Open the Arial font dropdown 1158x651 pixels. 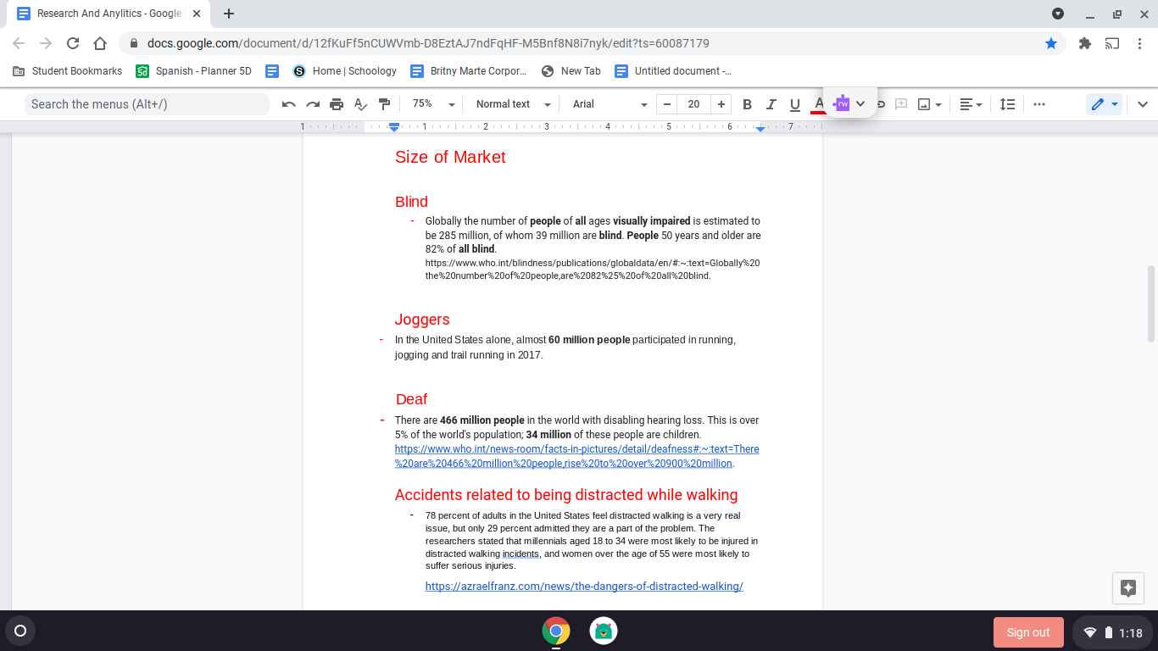(x=610, y=104)
